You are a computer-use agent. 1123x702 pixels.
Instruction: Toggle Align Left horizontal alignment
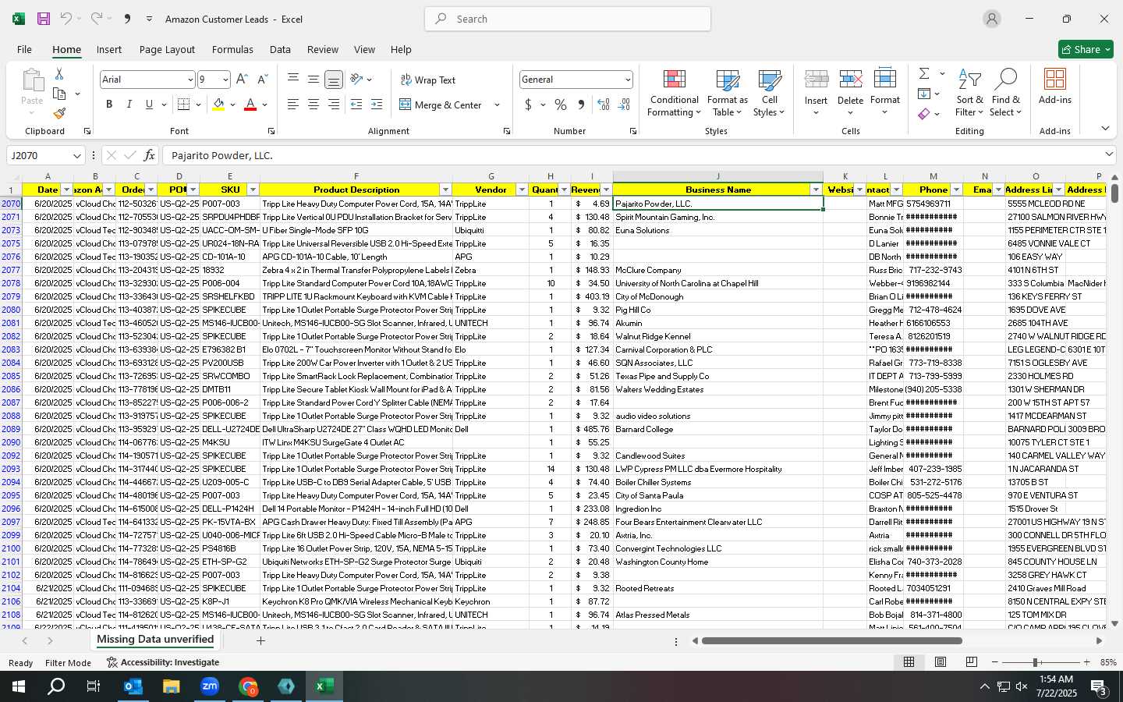[x=293, y=105]
